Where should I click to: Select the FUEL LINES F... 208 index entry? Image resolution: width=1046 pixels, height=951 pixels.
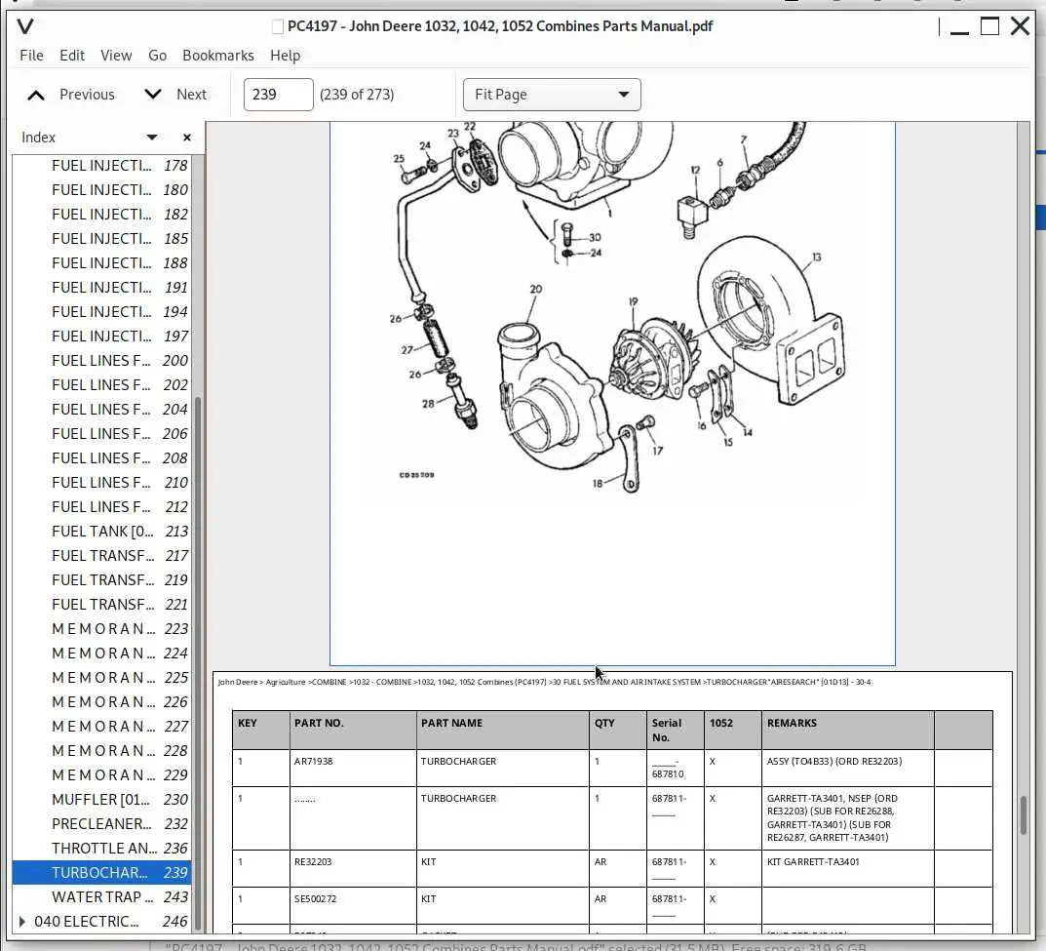101,458
